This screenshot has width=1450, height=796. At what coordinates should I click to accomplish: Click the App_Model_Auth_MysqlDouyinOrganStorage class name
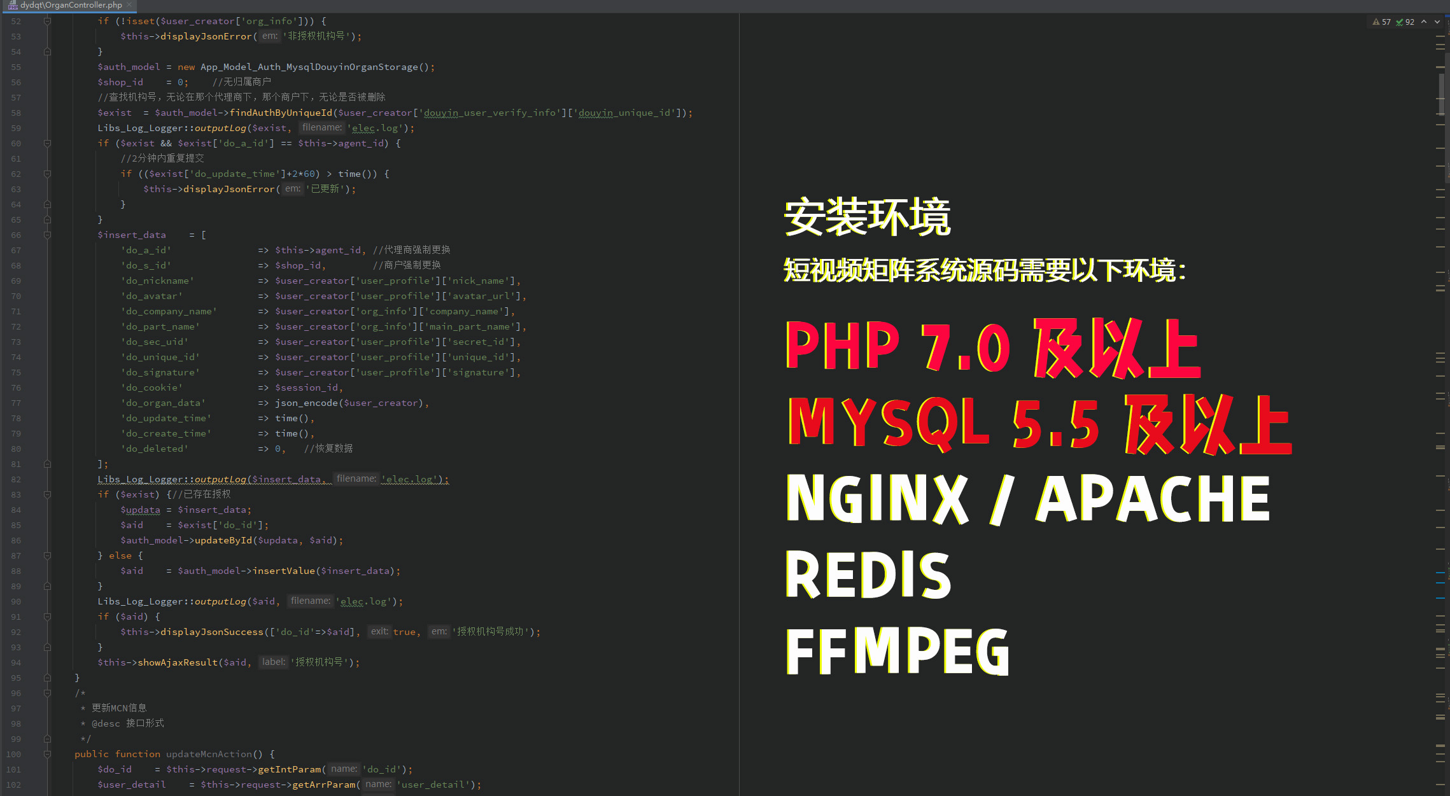tap(309, 67)
